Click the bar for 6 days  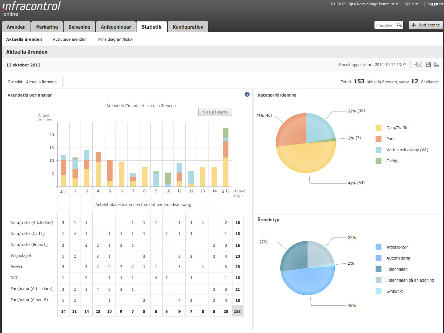point(121,174)
